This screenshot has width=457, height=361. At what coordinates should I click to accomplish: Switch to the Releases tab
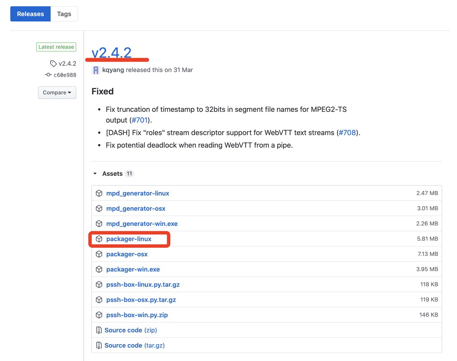pos(30,14)
